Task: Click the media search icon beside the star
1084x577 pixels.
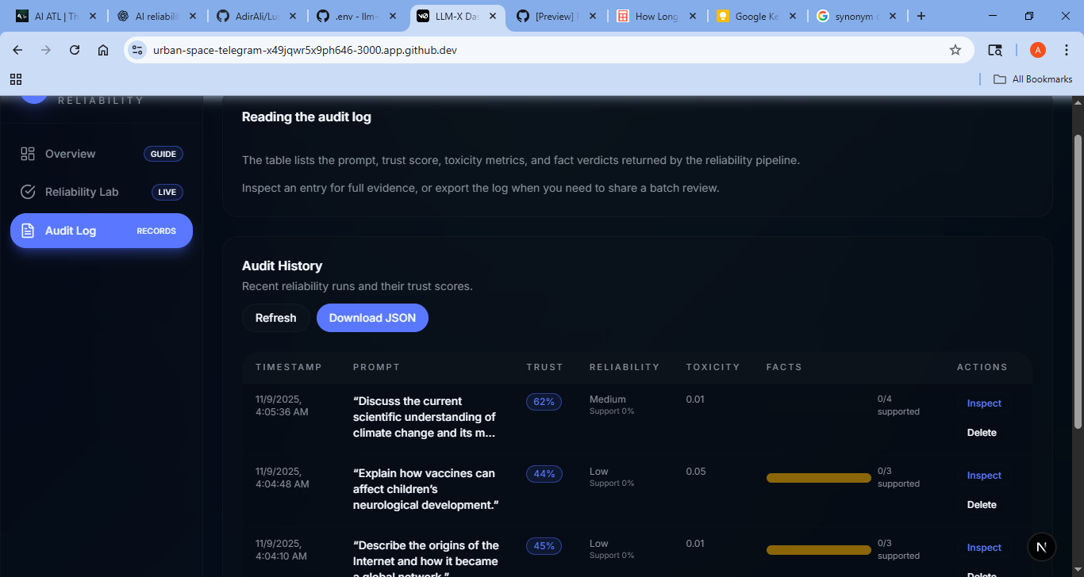Action: click(995, 50)
